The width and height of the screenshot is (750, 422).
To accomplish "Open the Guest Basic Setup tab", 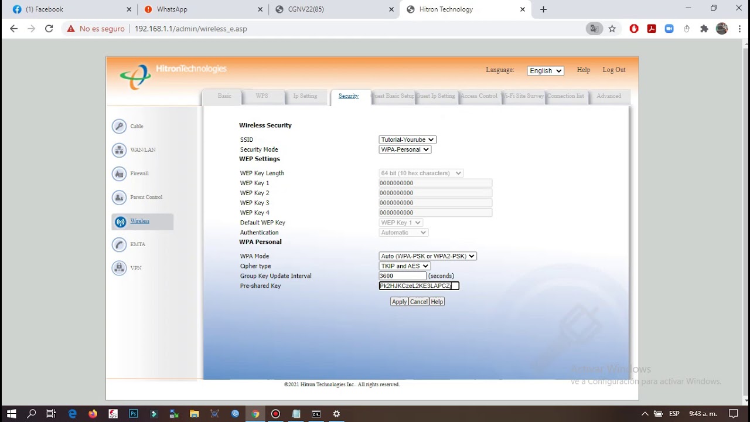I will [393, 96].
